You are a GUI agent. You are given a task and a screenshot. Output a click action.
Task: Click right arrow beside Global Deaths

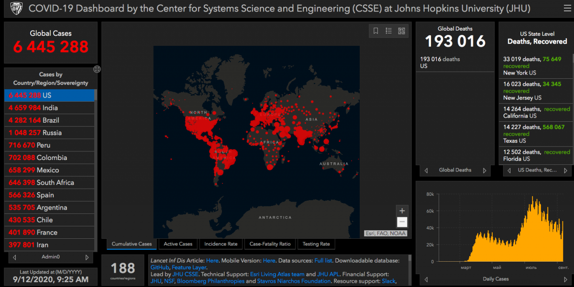point(484,170)
